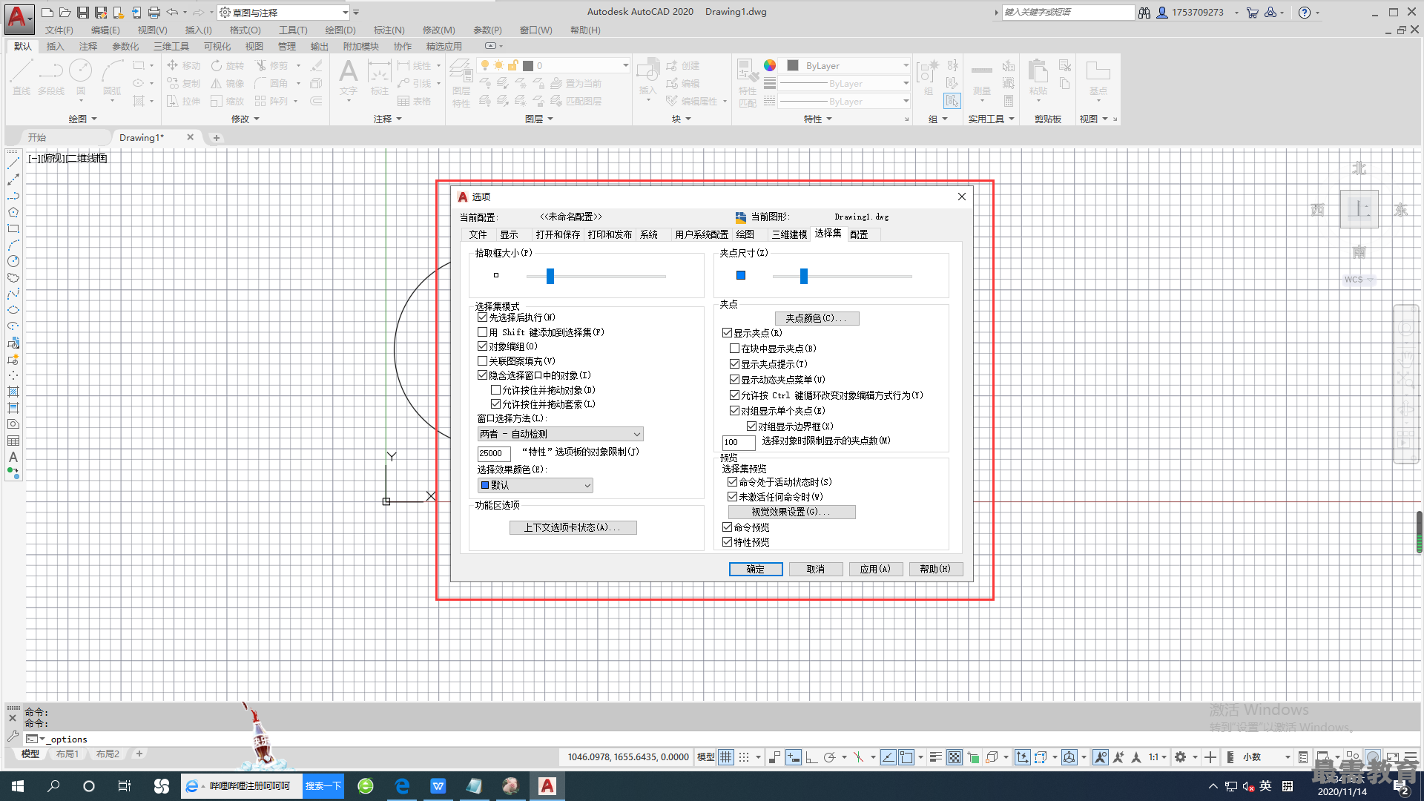This screenshot has height=801, width=1424.
Task: Expand the 图层 panel flyout
Action: [539, 119]
